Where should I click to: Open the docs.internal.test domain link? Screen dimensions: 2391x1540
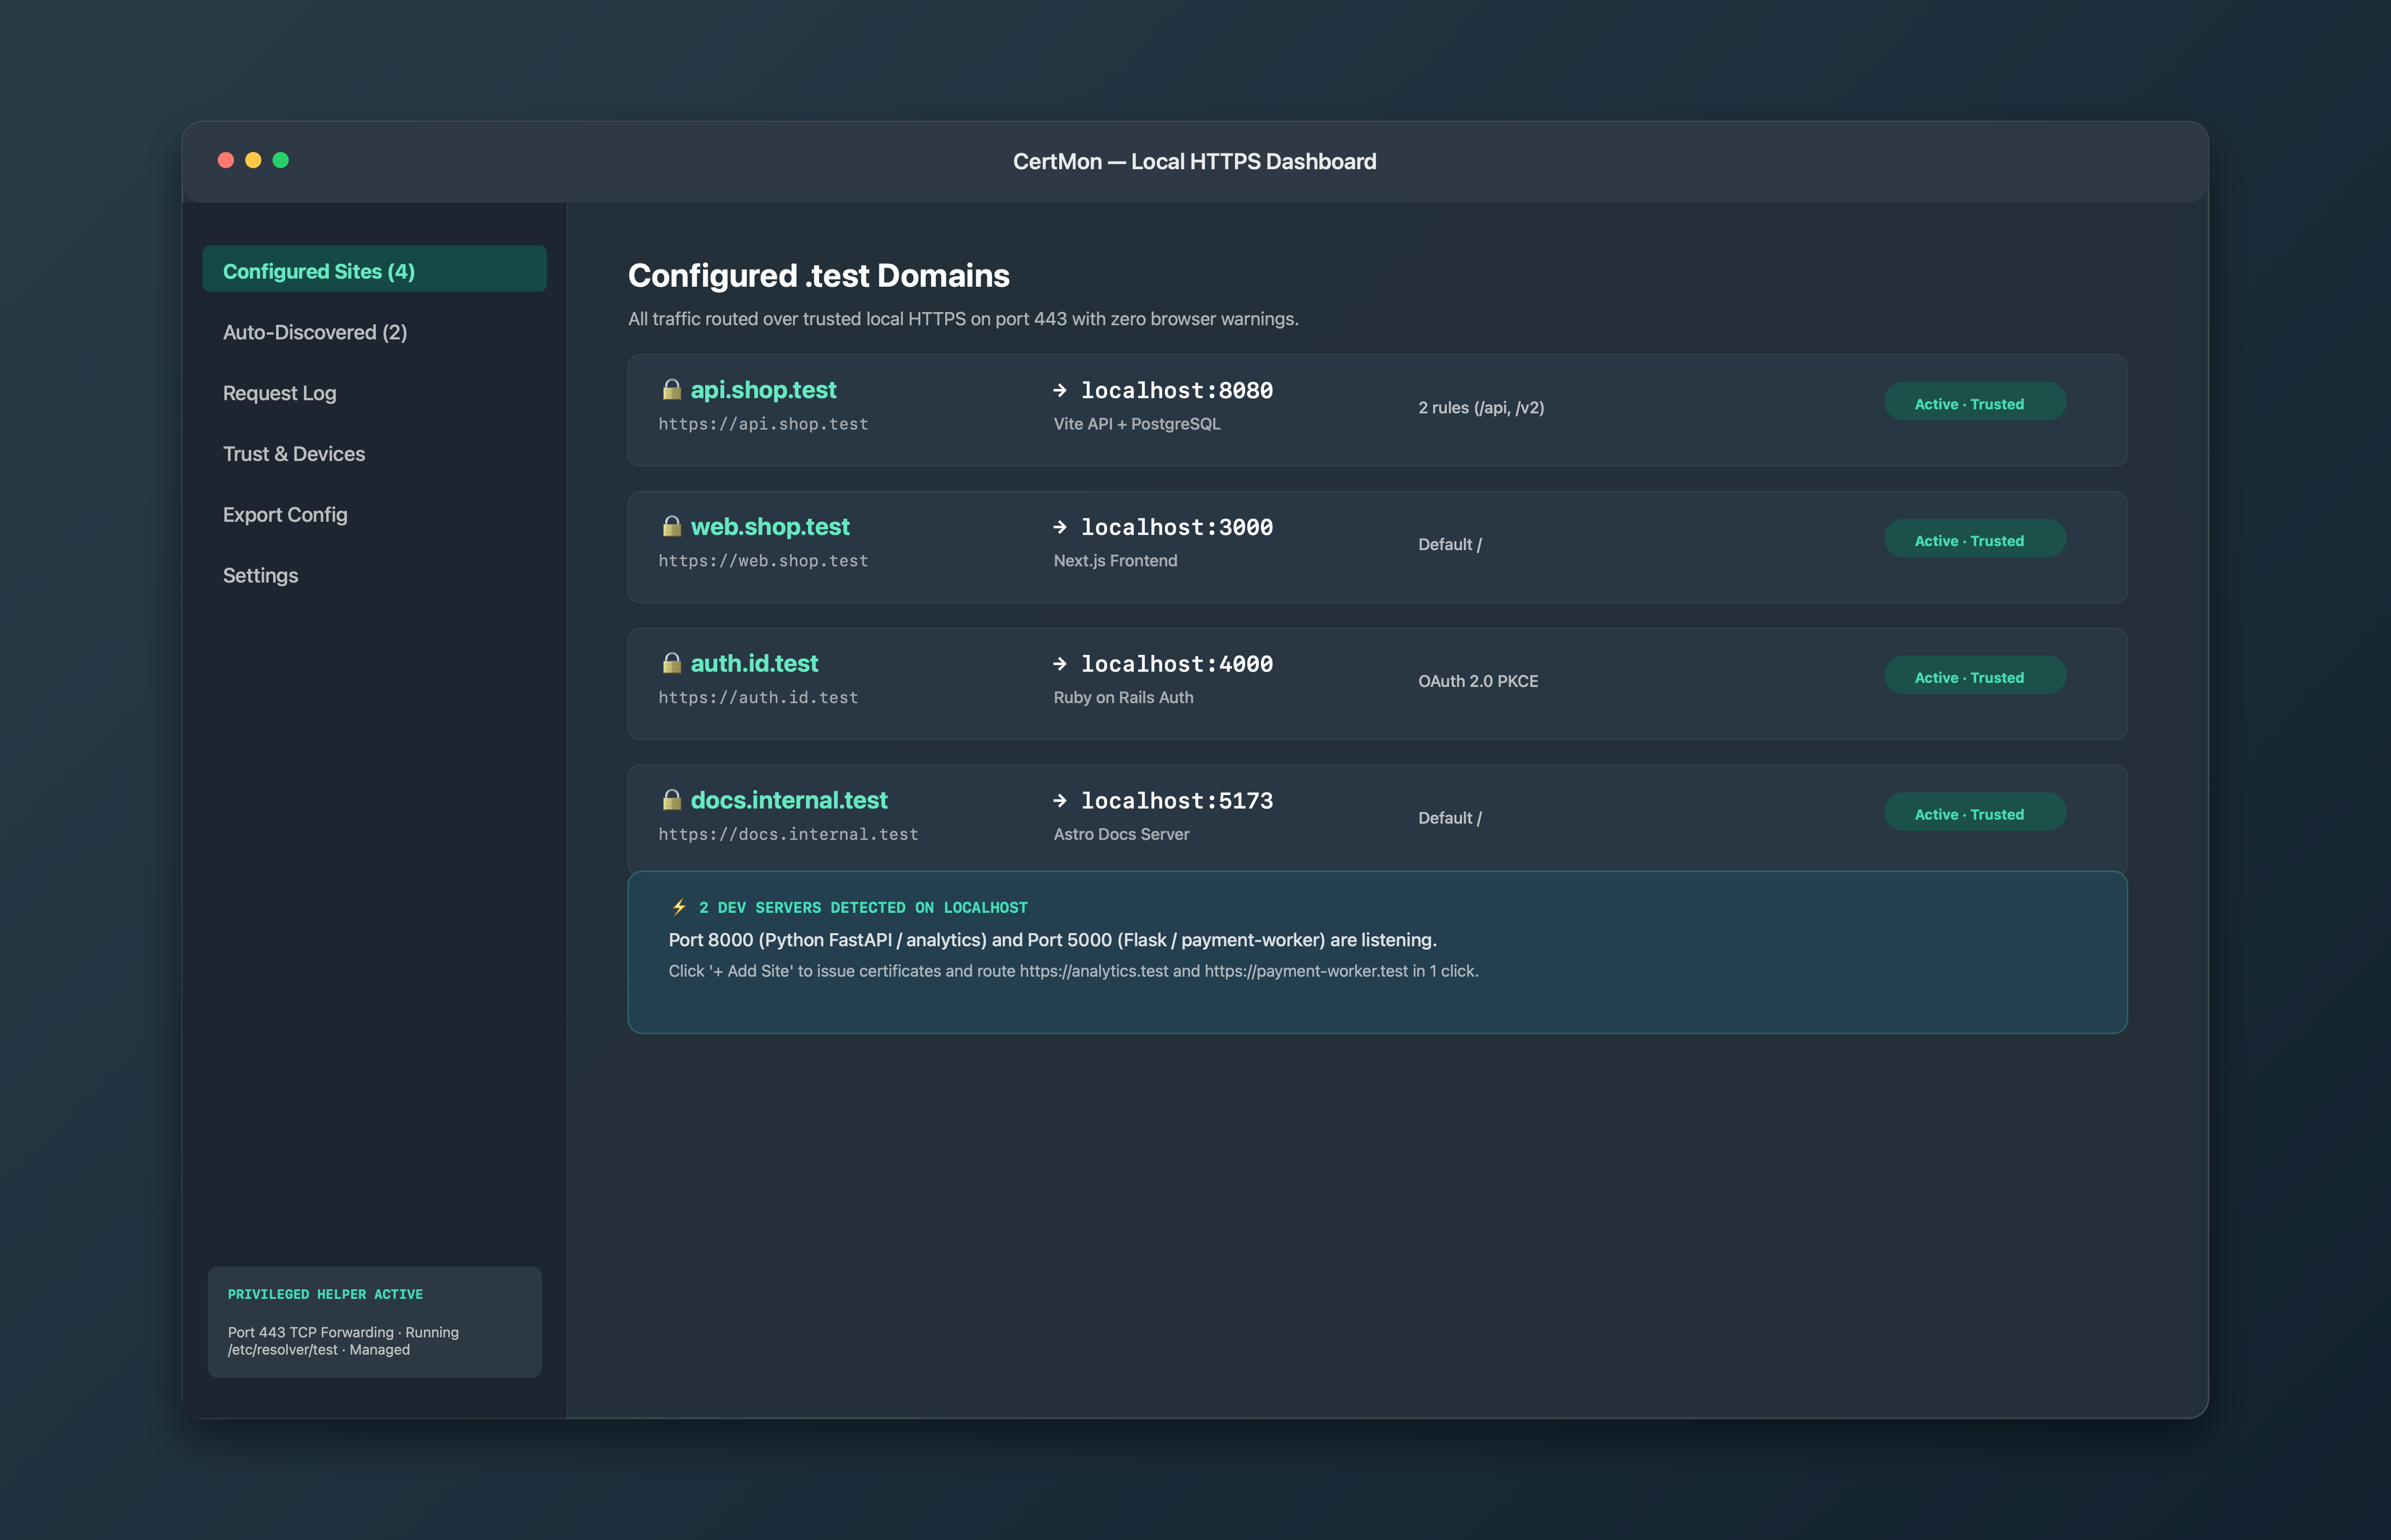(789, 801)
